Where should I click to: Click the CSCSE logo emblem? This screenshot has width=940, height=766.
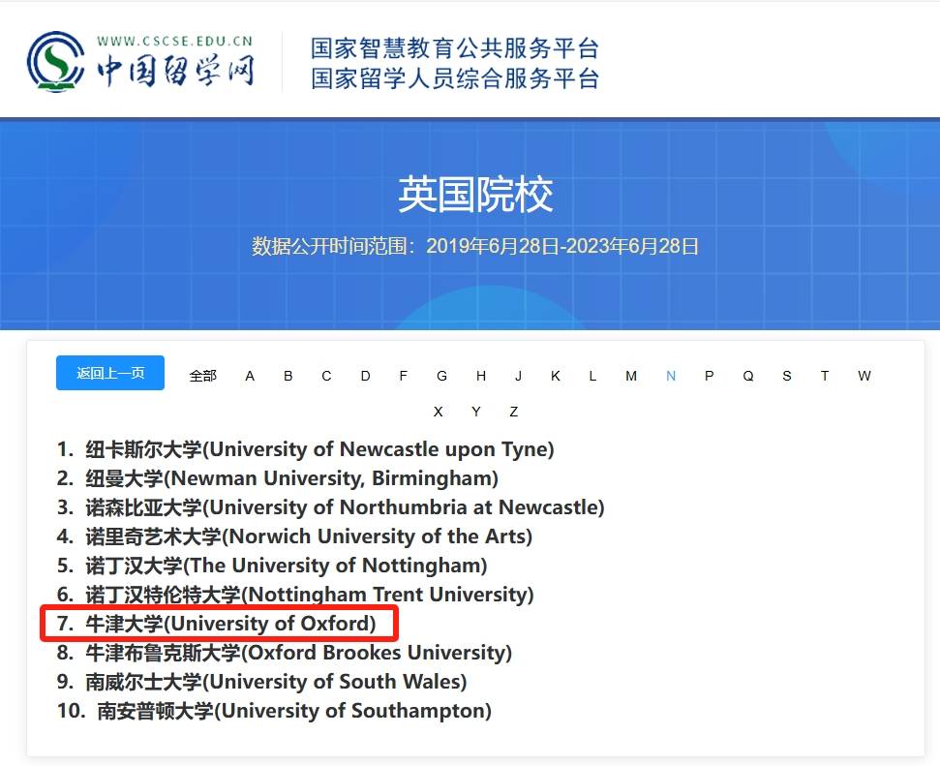[56, 62]
